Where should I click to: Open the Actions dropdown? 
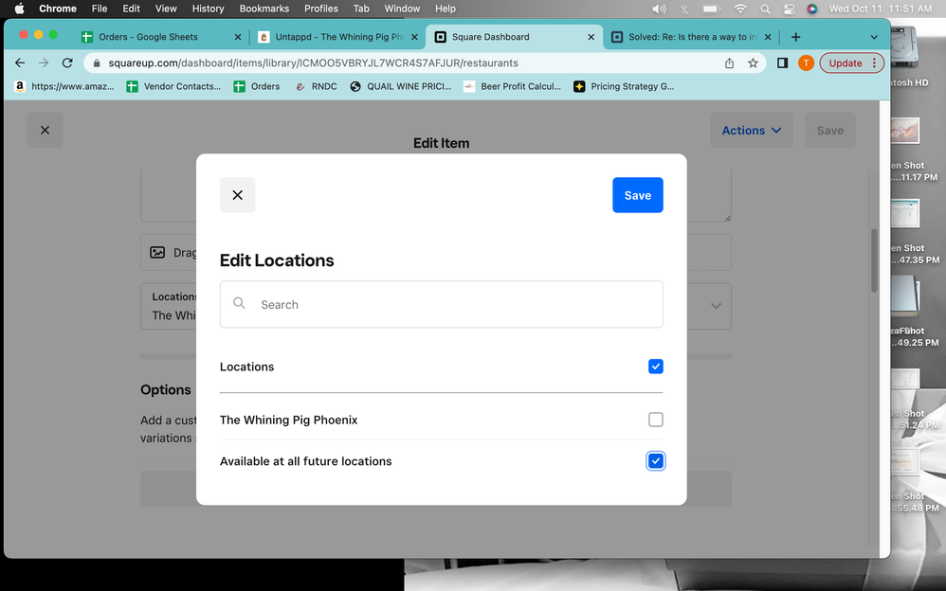click(x=752, y=131)
